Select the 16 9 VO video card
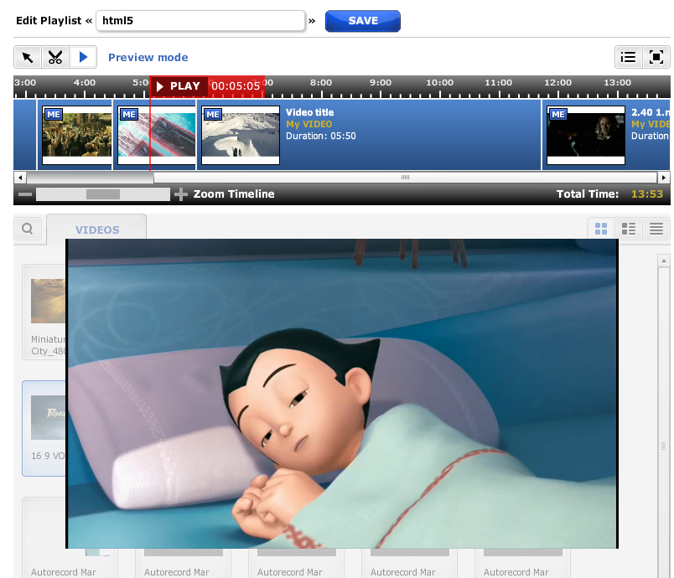The height and width of the screenshot is (578, 674). (x=44, y=428)
